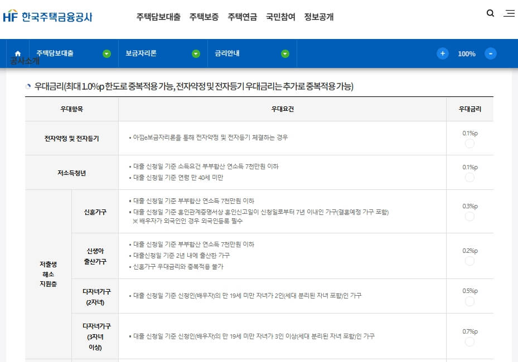Open the 정보공개 menu item
Viewport: 518px width, 362px height.
click(319, 17)
